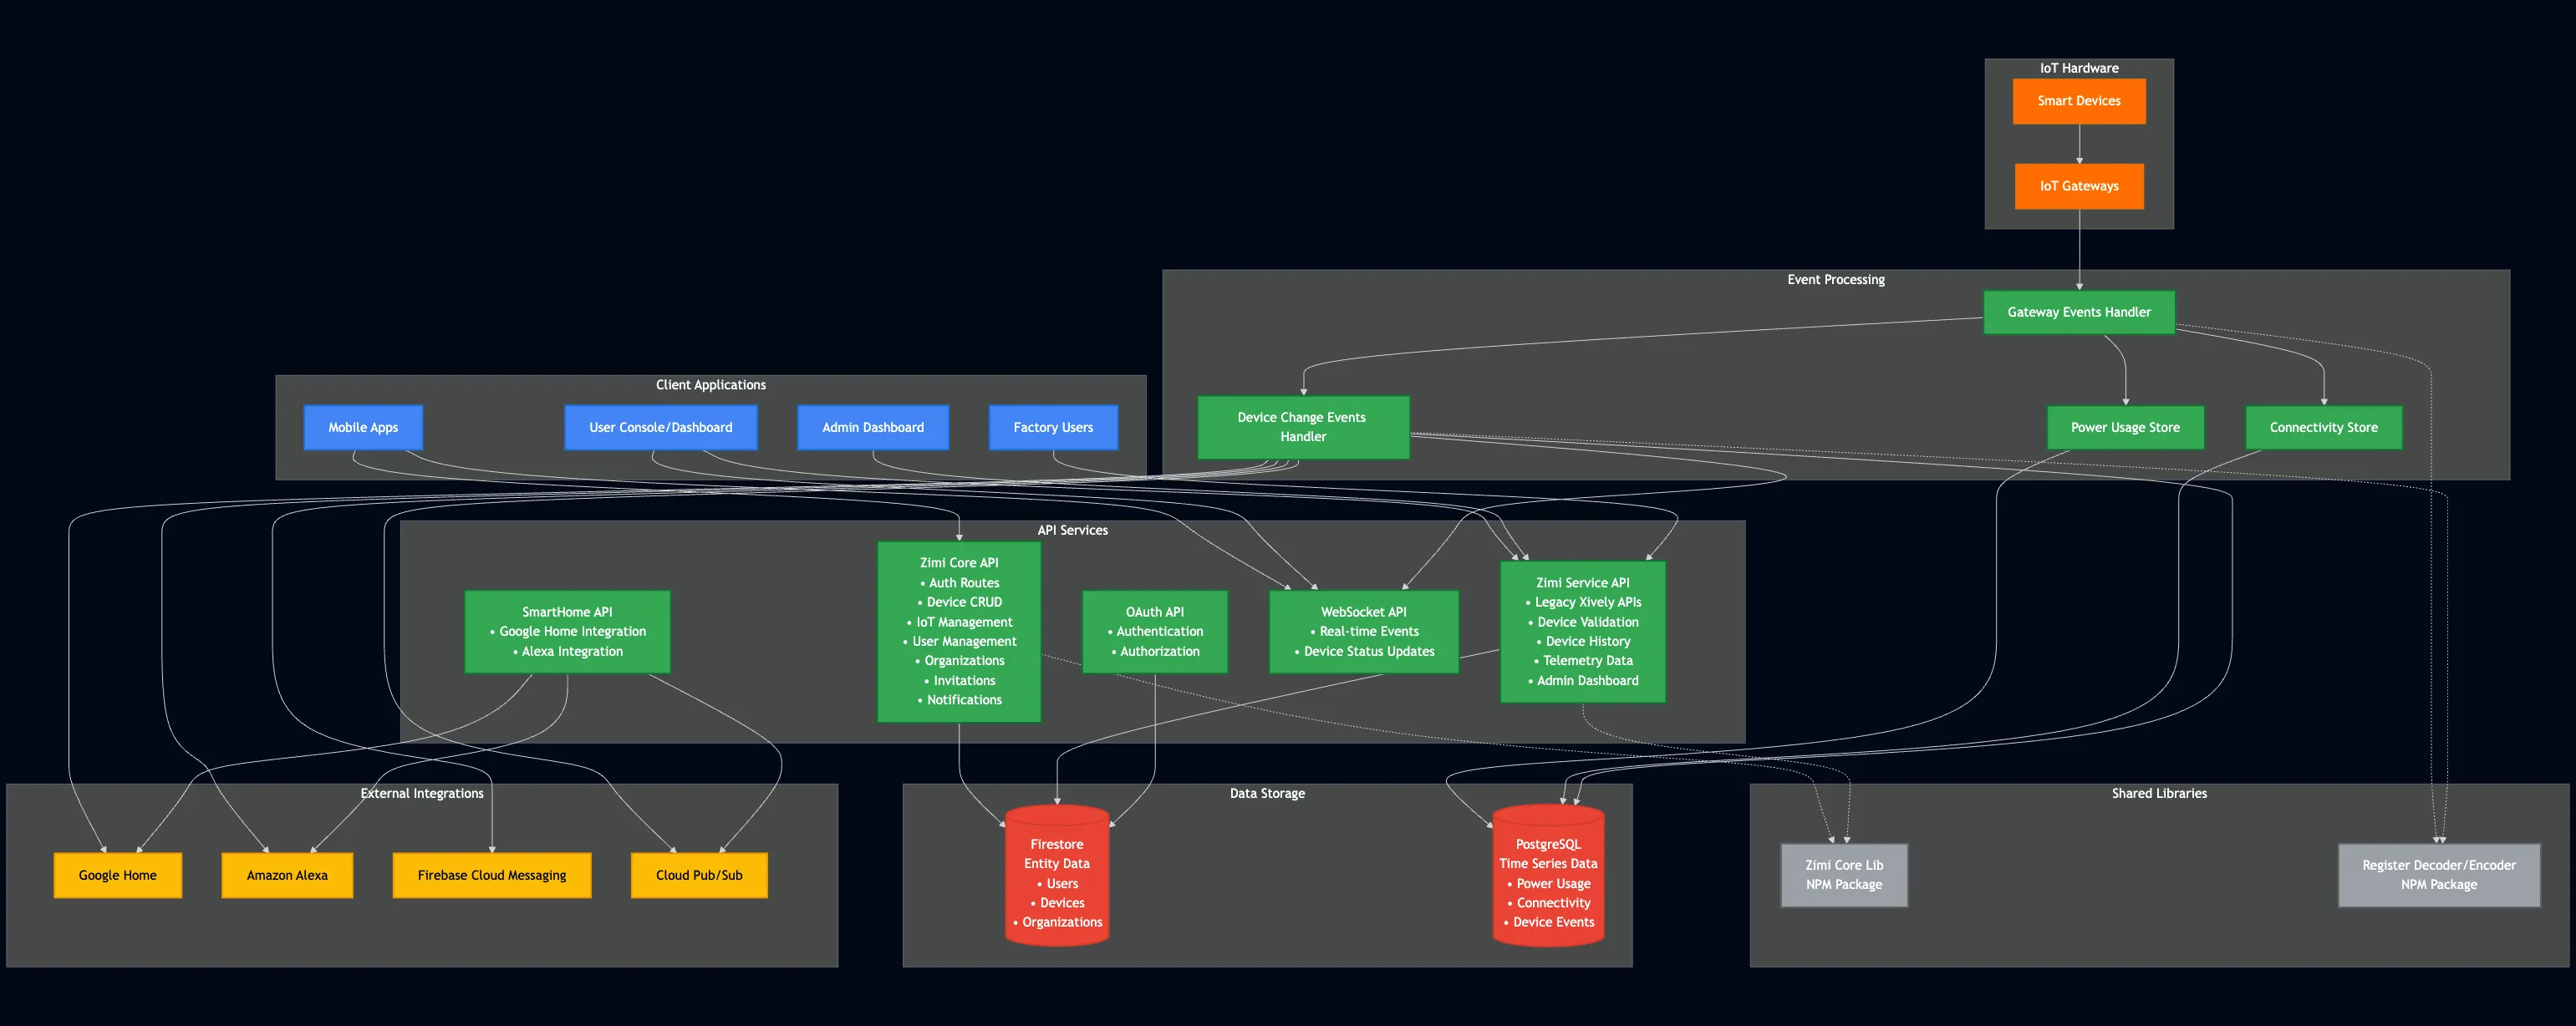Toggle the Factory Users node
The width and height of the screenshot is (2576, 1026).
1053,427
